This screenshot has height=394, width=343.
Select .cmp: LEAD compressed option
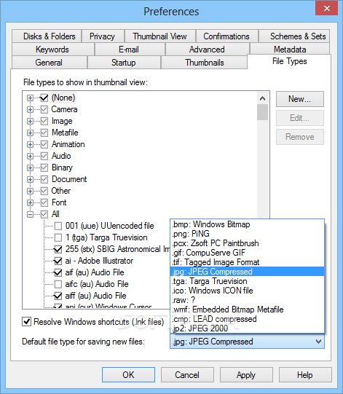[248, 319]
